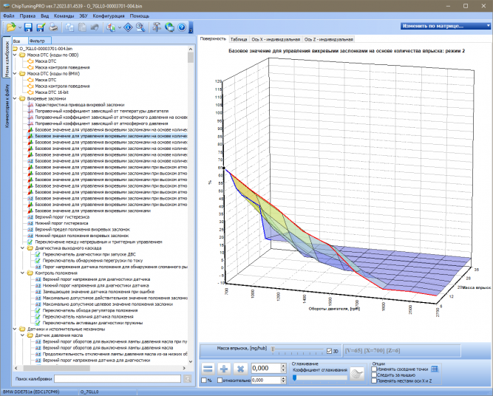
Task: Click the globe with monitor icon
Action: (x=169, y=27)
